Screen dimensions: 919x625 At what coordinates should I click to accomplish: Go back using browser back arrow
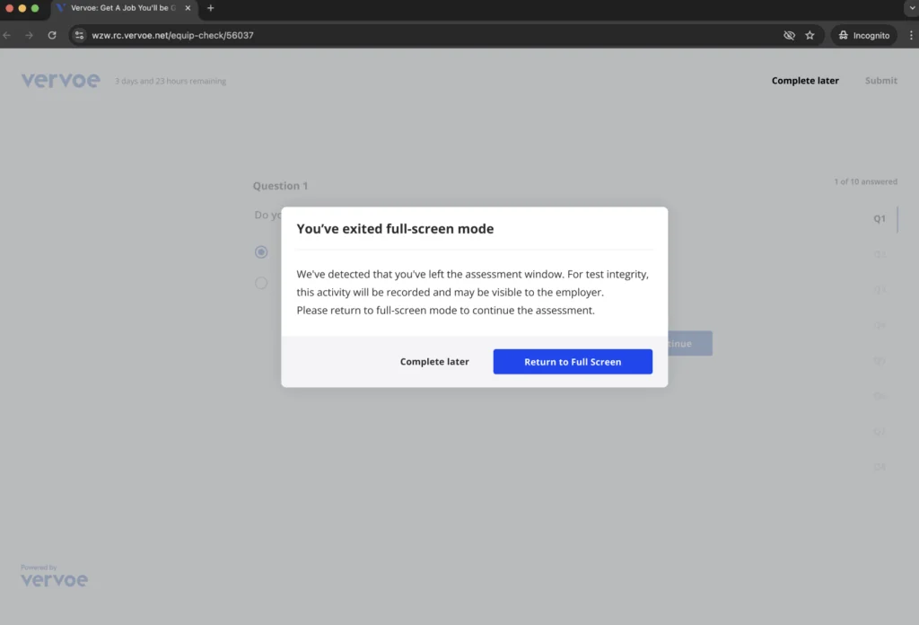7,35
